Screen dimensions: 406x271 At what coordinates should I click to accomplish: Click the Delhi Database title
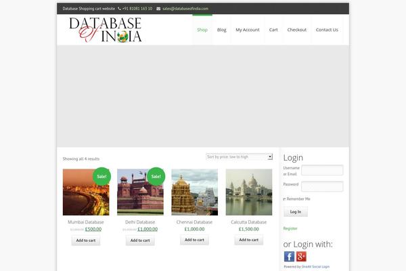point(140,222)
